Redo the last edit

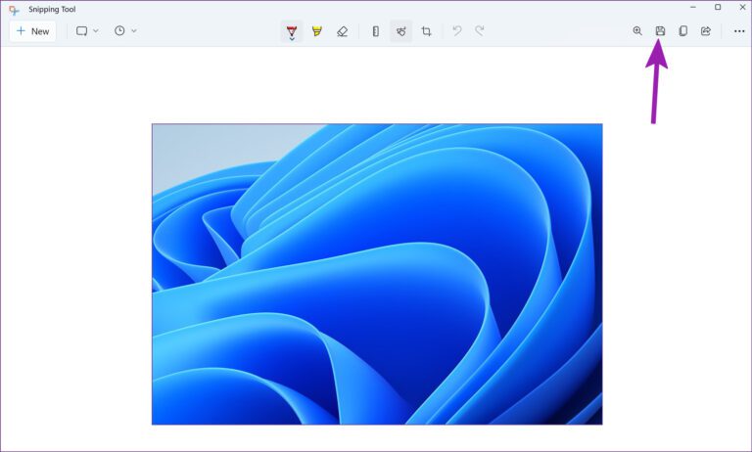[x=480, y=31]
